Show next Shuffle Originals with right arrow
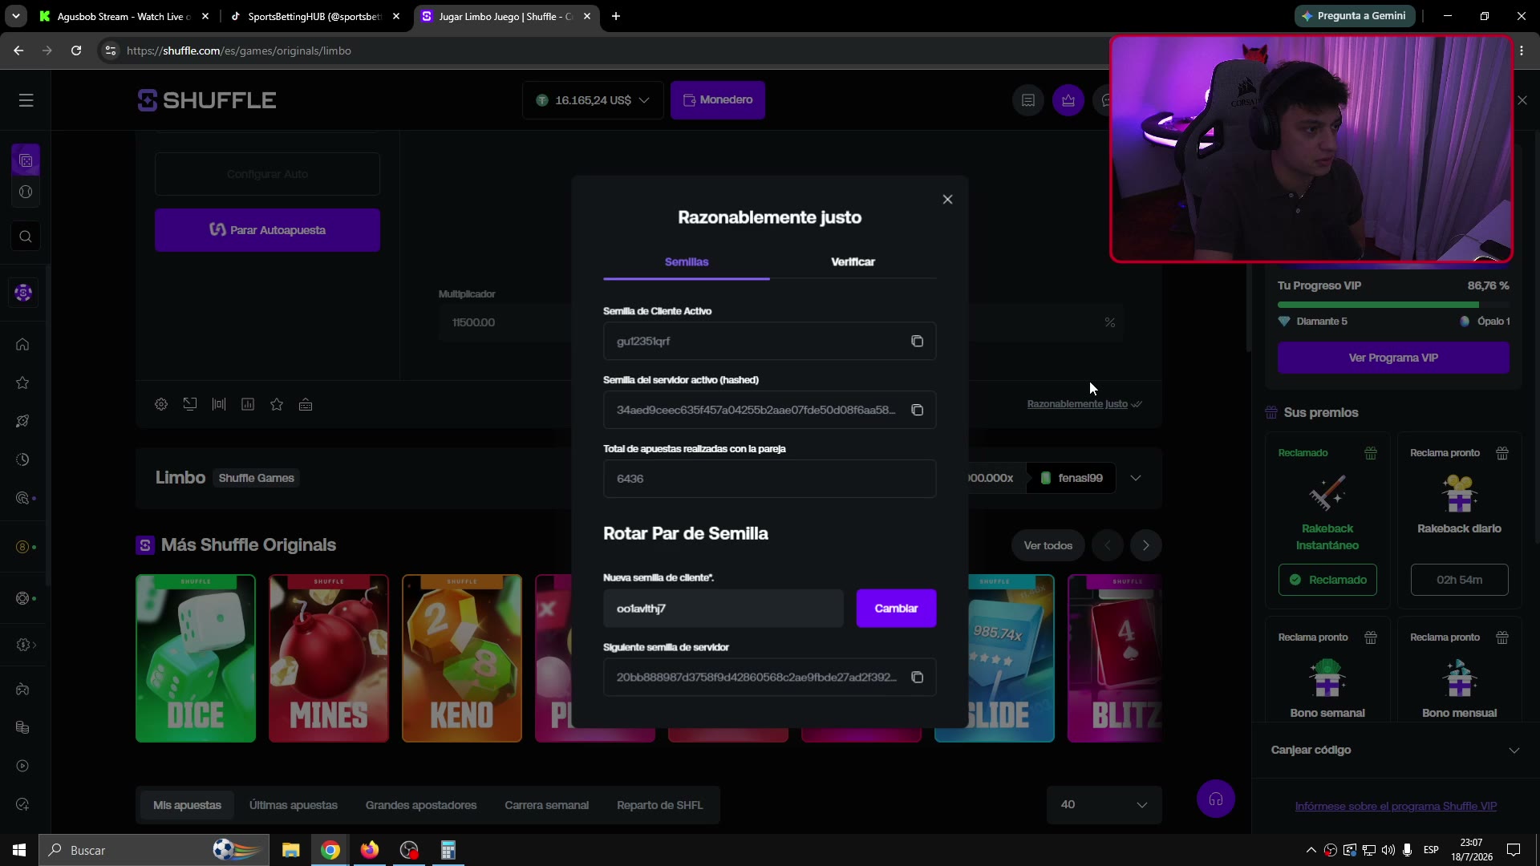The height and width of the screenshot is (866, 1540). [1146, 545]
